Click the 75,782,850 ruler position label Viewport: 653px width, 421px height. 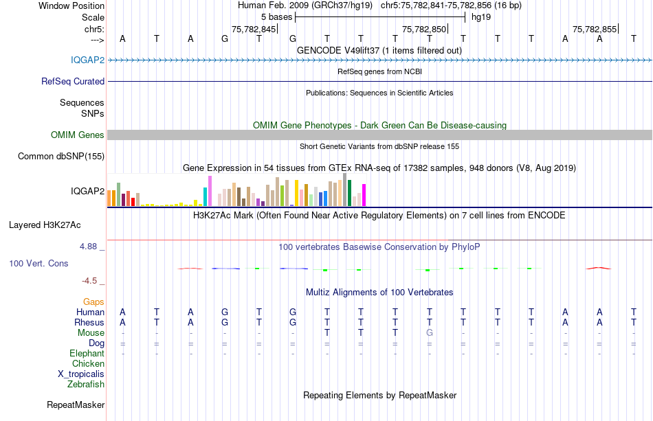[x=424, y=29]
